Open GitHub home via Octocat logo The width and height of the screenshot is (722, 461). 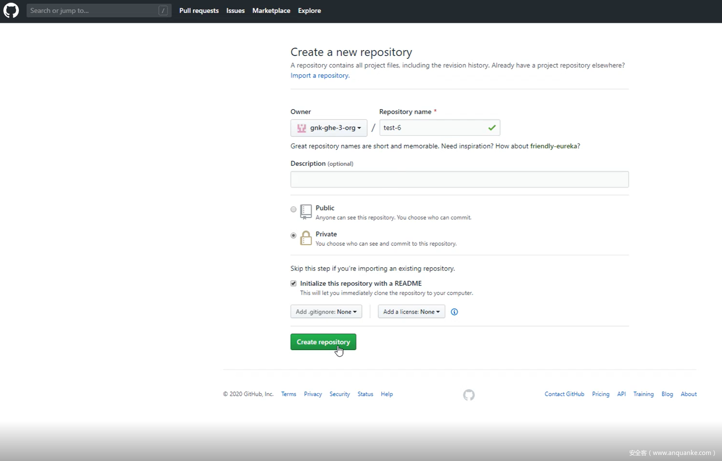(11, 10)
